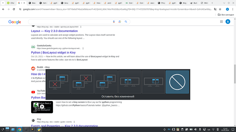Screen dimensions: 236x132
Task: Open the clock showing 12:41
Action: click(225, 130)
